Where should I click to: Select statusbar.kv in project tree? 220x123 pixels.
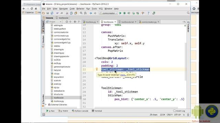pyautogui.click(x=59, y=91)
